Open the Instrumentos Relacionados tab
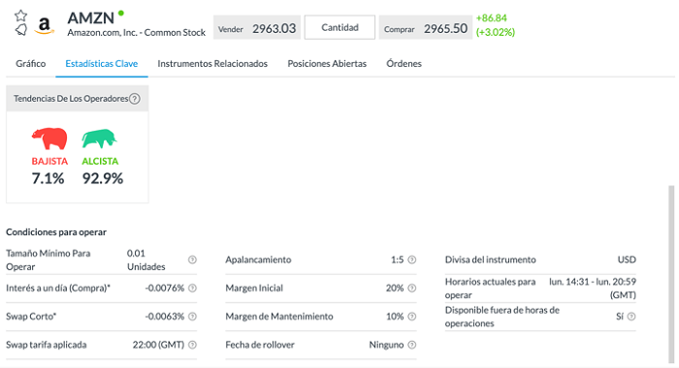 tap(212, 64)
